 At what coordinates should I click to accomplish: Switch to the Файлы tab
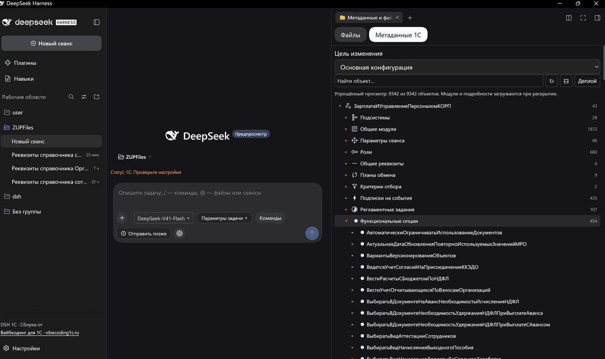click(x=350, y=35)
